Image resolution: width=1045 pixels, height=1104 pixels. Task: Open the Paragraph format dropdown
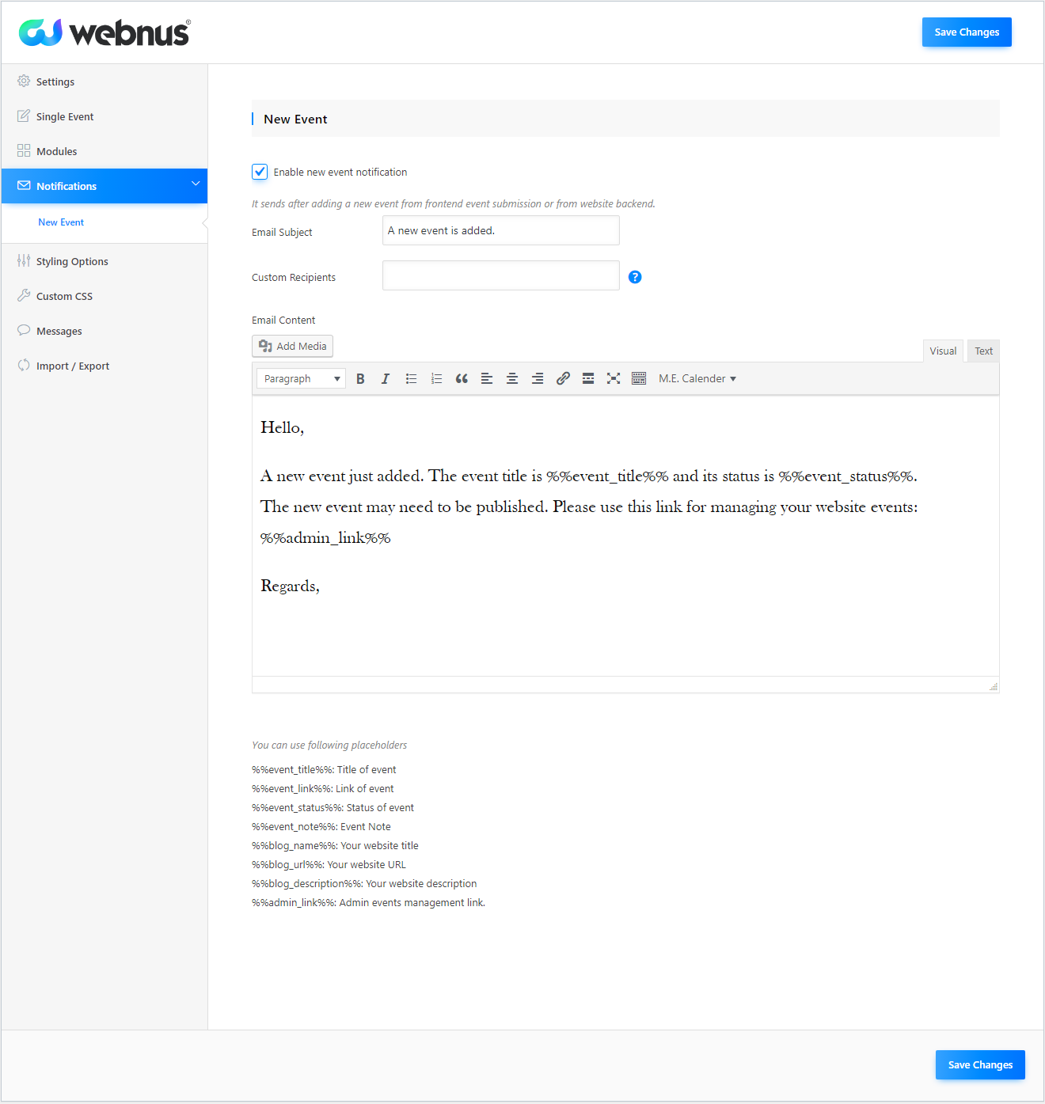(x=301, y=379)
